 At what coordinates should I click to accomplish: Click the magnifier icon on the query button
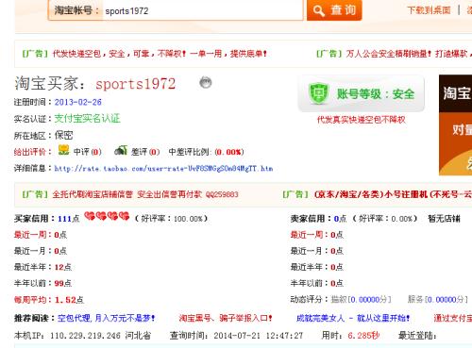(x=319, y=11)
